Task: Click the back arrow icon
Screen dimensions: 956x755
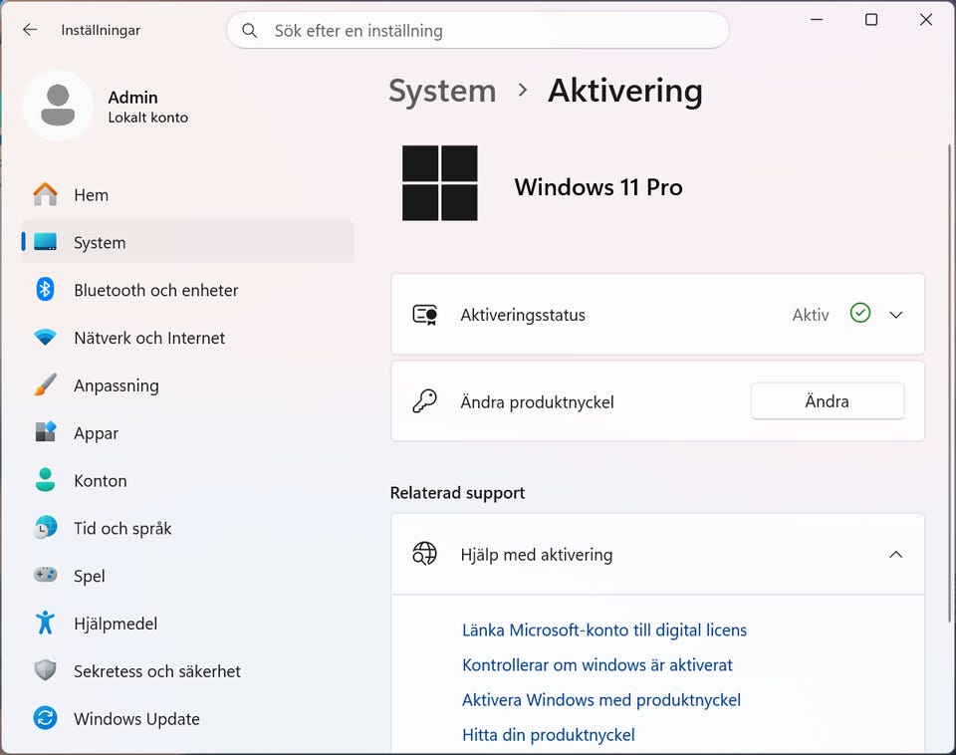Action: click(x=30, y=30)
